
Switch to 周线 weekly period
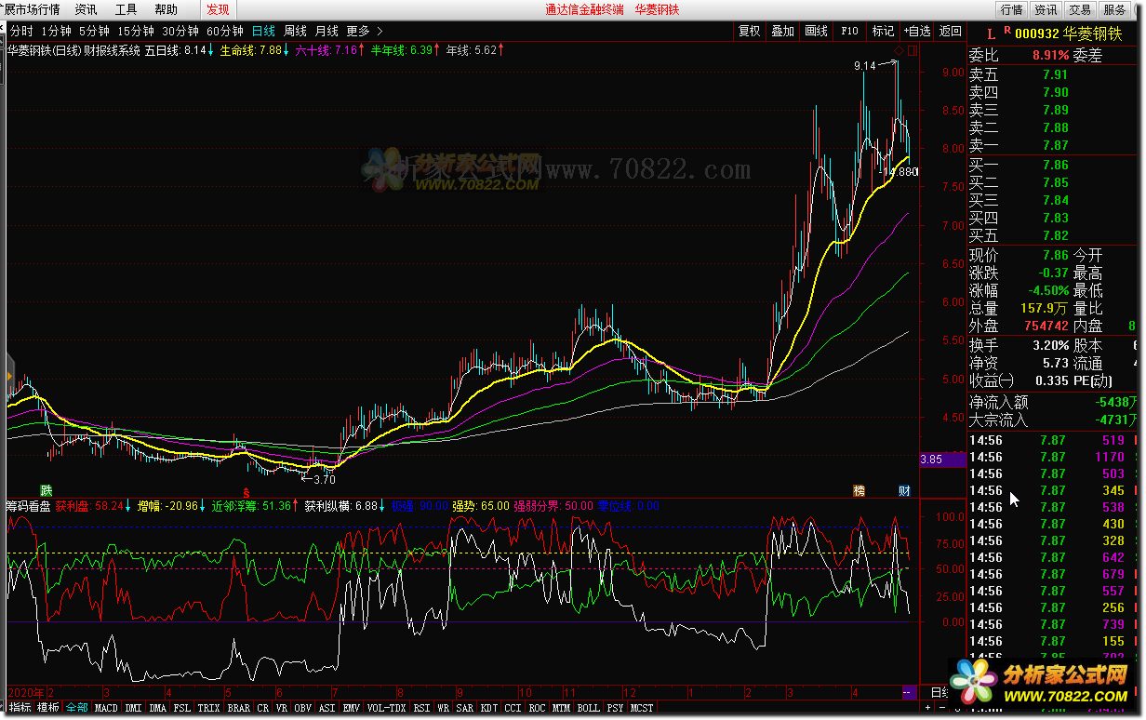pyautogui.click(x=295, y=31)
